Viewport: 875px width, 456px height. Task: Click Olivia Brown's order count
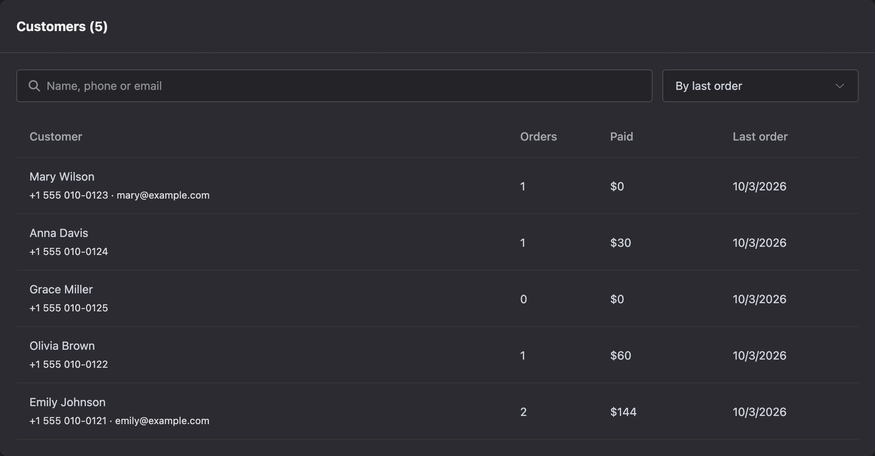click(523, 355)
